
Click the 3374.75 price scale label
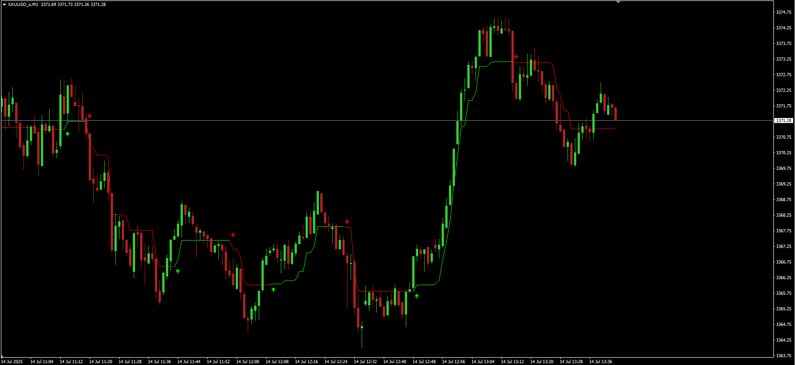(x=784, y=12)
